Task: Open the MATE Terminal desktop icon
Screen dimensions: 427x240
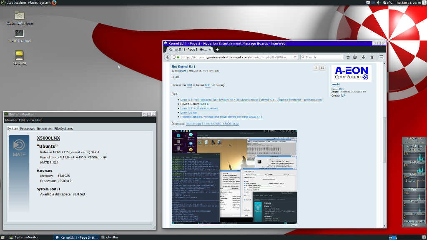Action: pyautogui.click(x=19, y=36)
